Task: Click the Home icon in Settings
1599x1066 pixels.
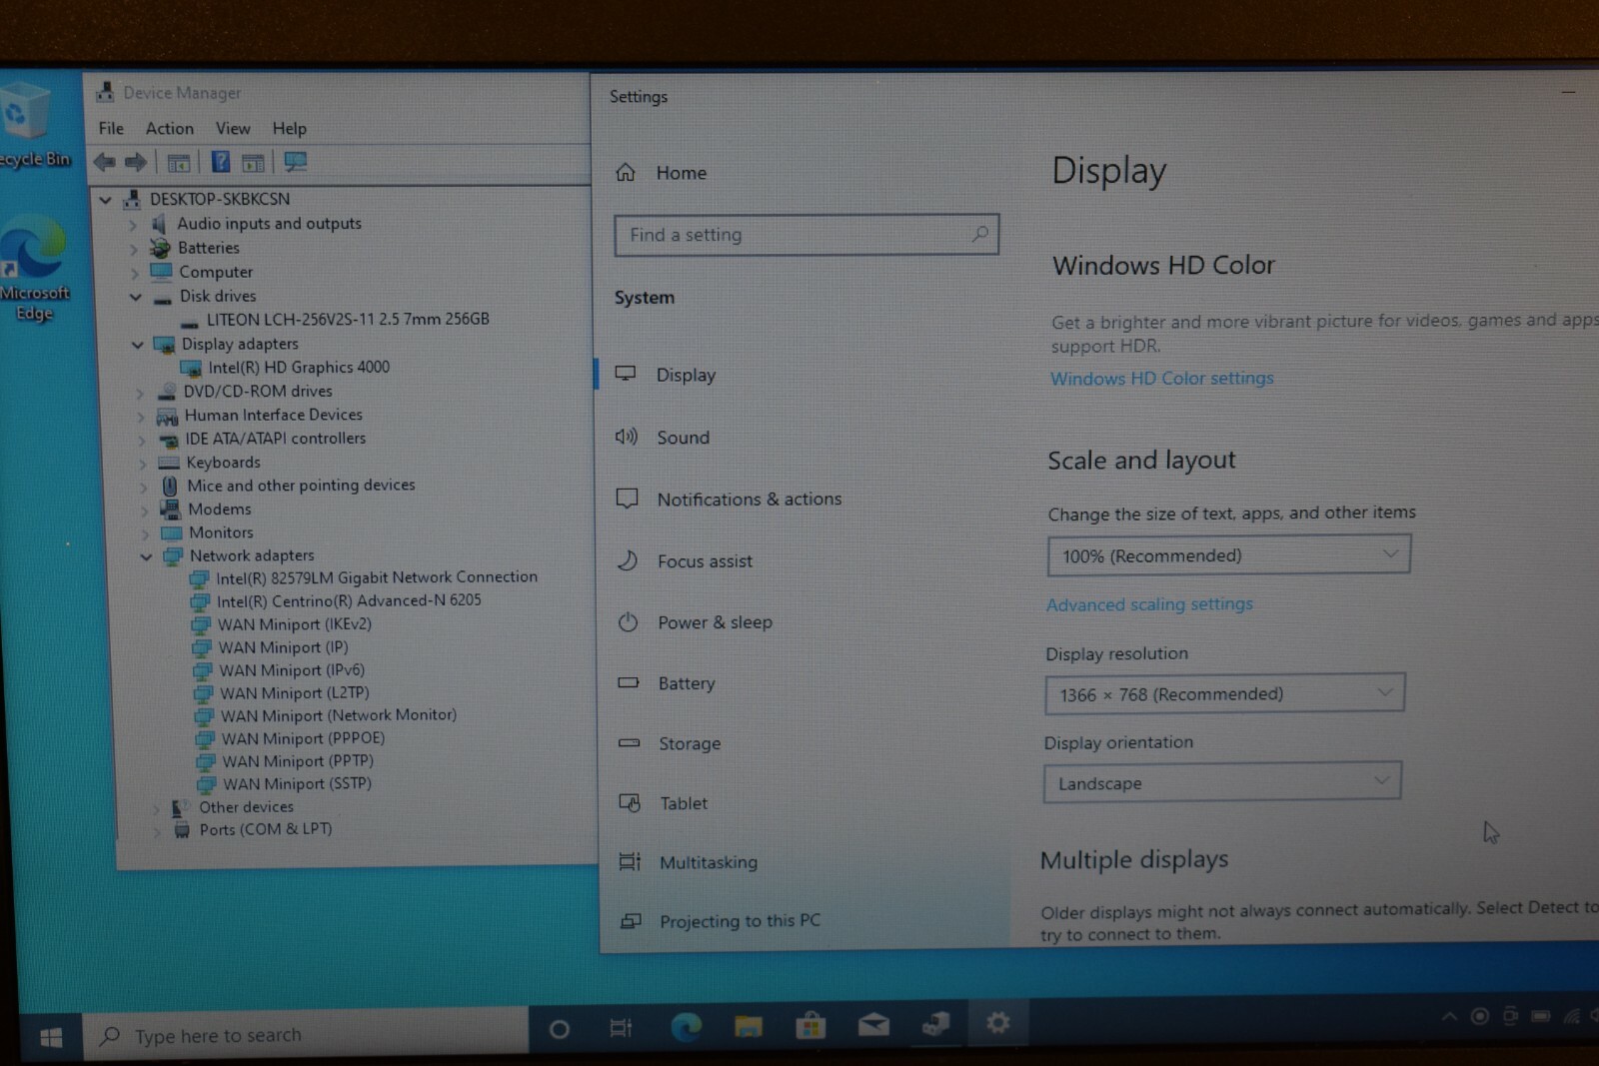Action: (626, 173)
